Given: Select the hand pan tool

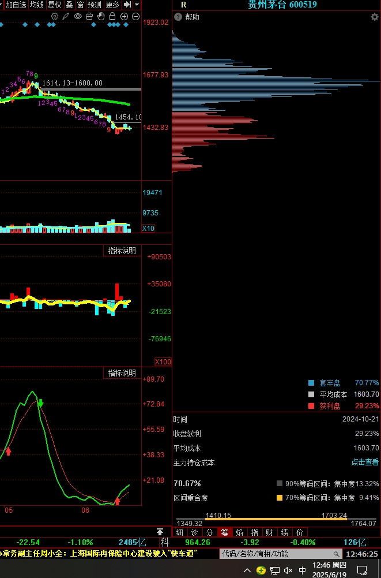Looking at the screenshot, I should point(101,16).
